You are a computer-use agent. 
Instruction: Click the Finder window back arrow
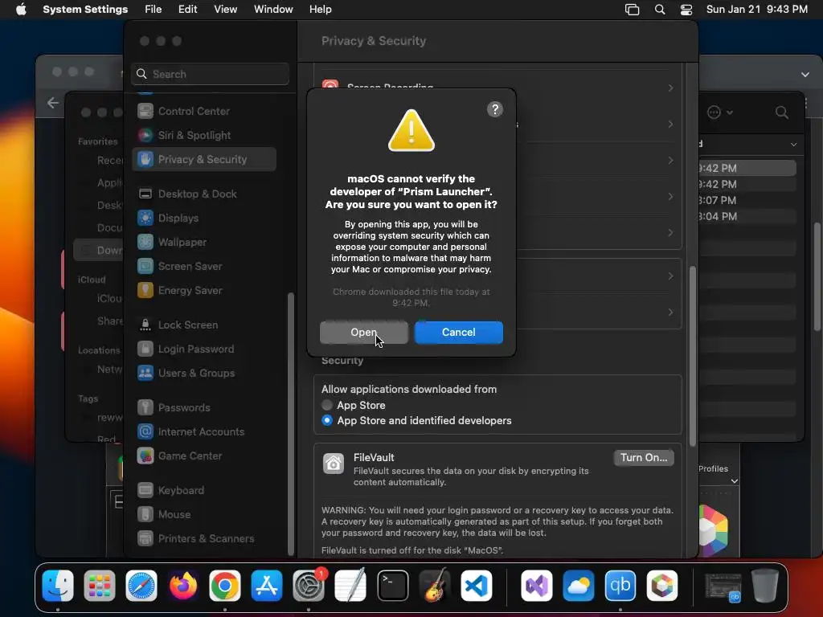[x=53, y=103]
